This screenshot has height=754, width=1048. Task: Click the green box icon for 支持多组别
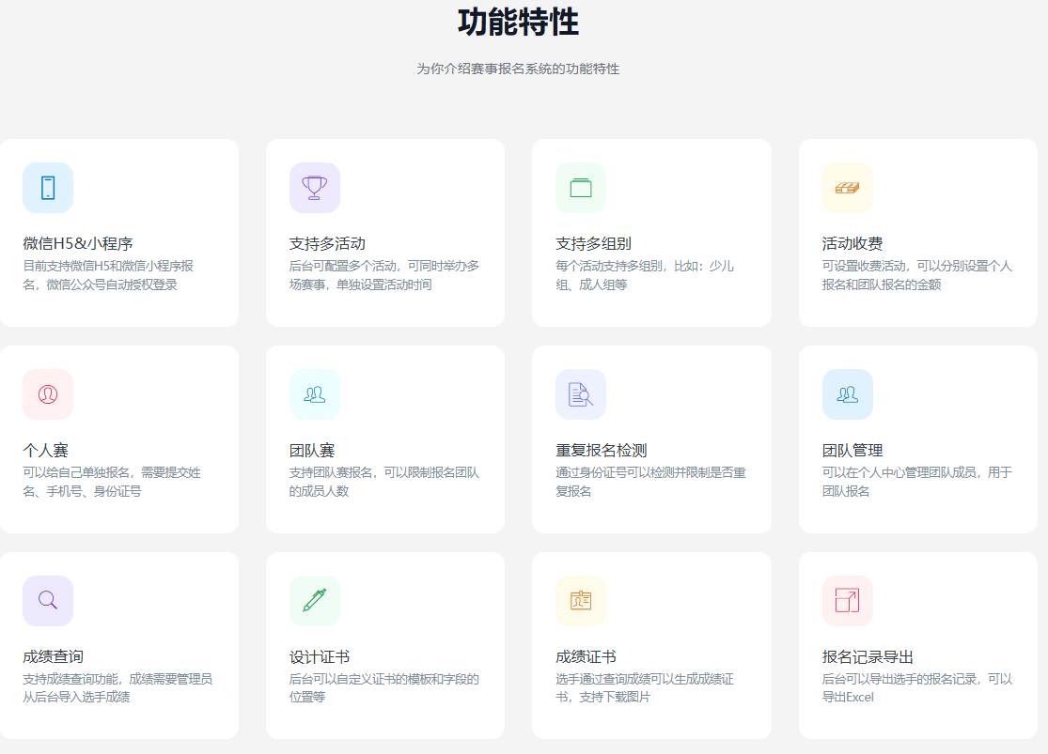(581, 188)
